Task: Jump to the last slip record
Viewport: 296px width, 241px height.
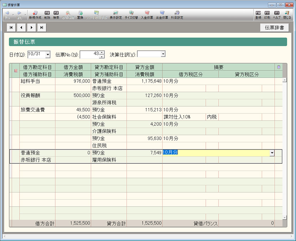Action: [x=42, y=28]
